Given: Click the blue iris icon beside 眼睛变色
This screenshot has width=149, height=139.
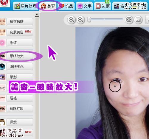Looking at the screenshot, I should tap(3, 66).
